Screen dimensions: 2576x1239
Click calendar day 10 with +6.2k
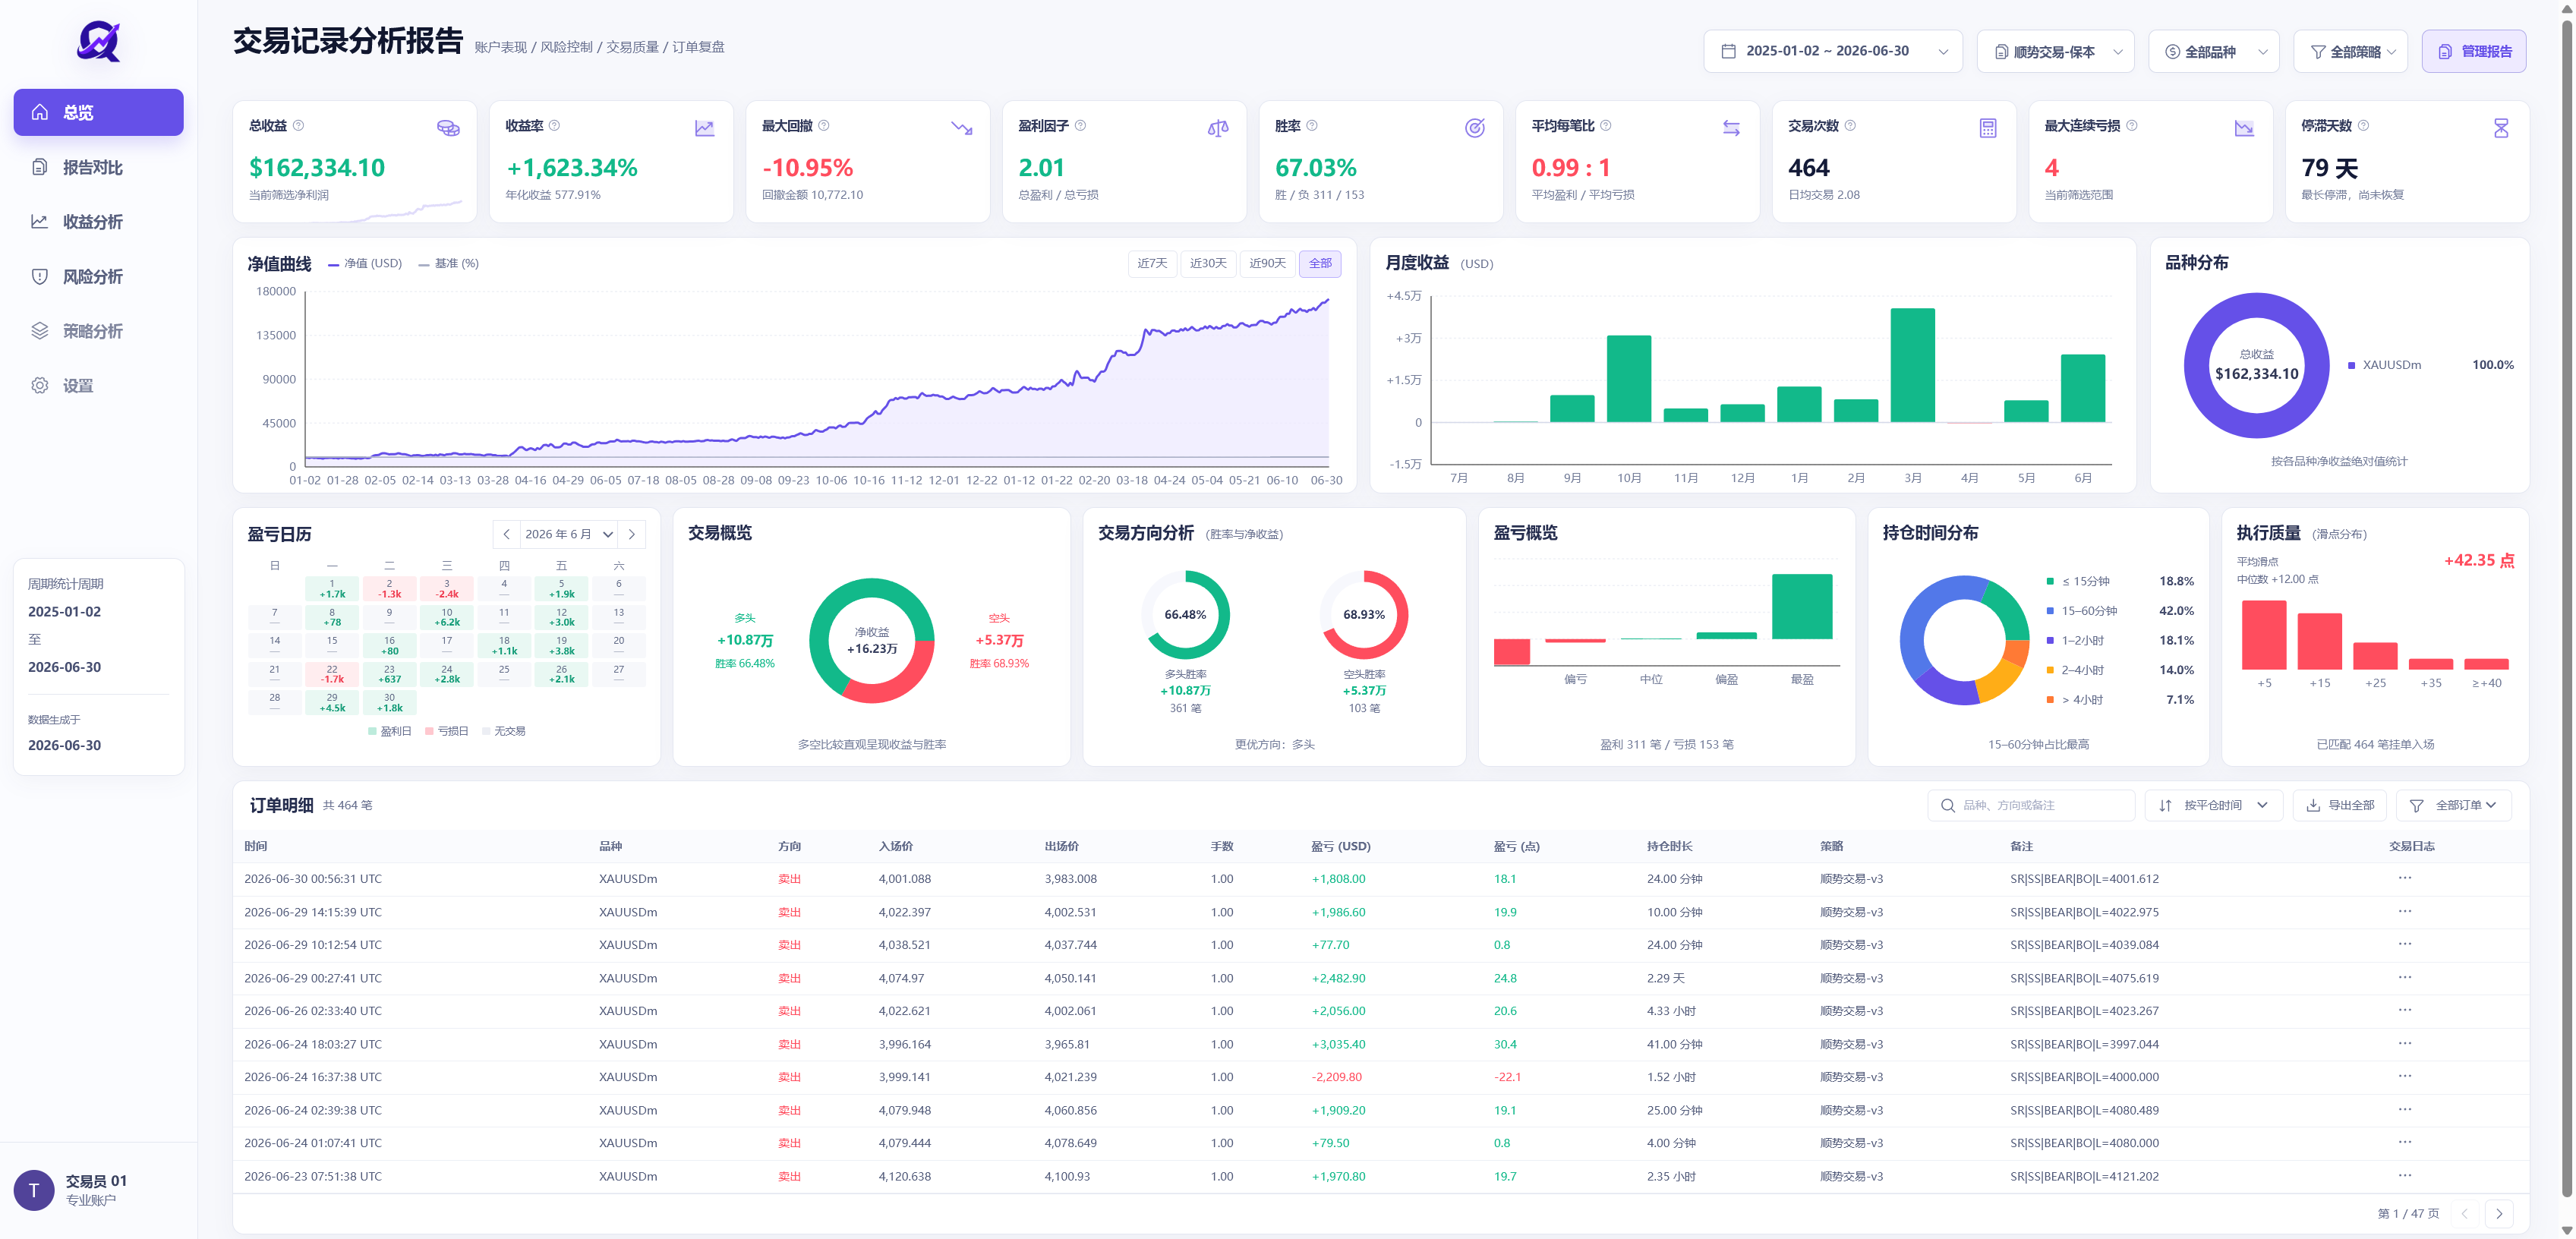pos(446,617)
